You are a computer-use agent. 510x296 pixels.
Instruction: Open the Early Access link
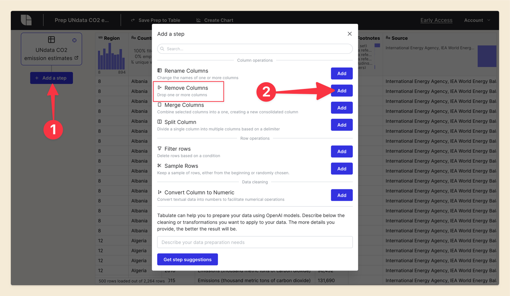436,20
